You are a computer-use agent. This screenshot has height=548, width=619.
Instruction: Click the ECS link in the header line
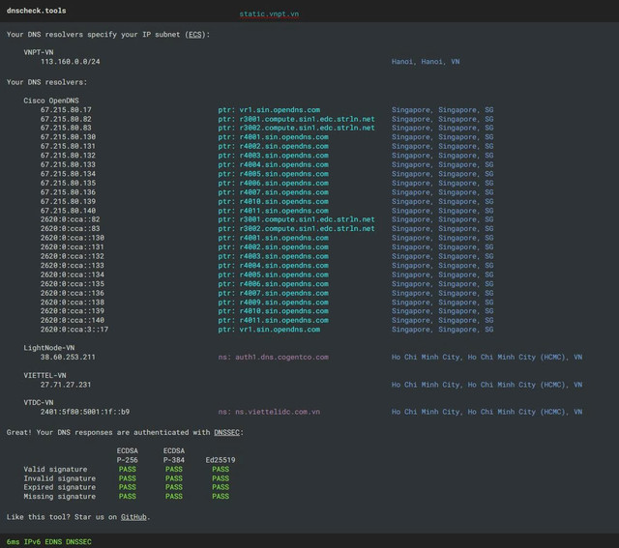195,35
